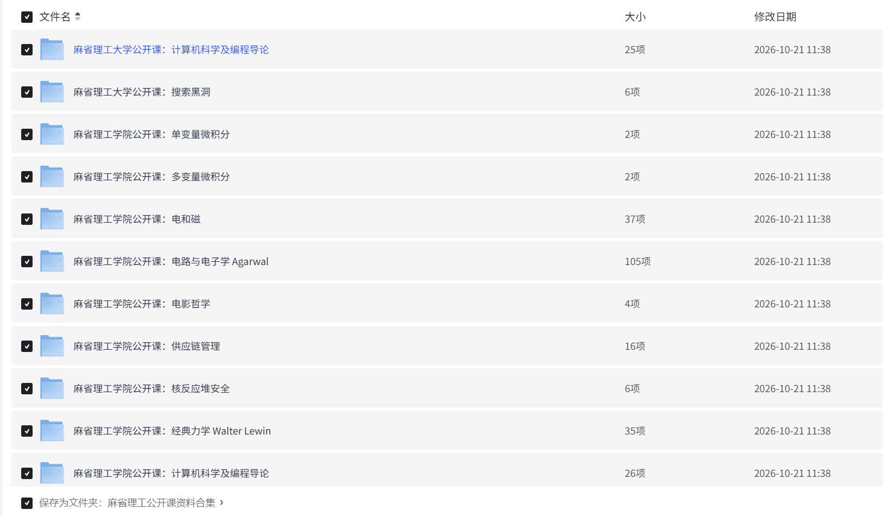Toggle the select-all checkbox beside 文件名

pyautogui.click(x=27, y=17)
